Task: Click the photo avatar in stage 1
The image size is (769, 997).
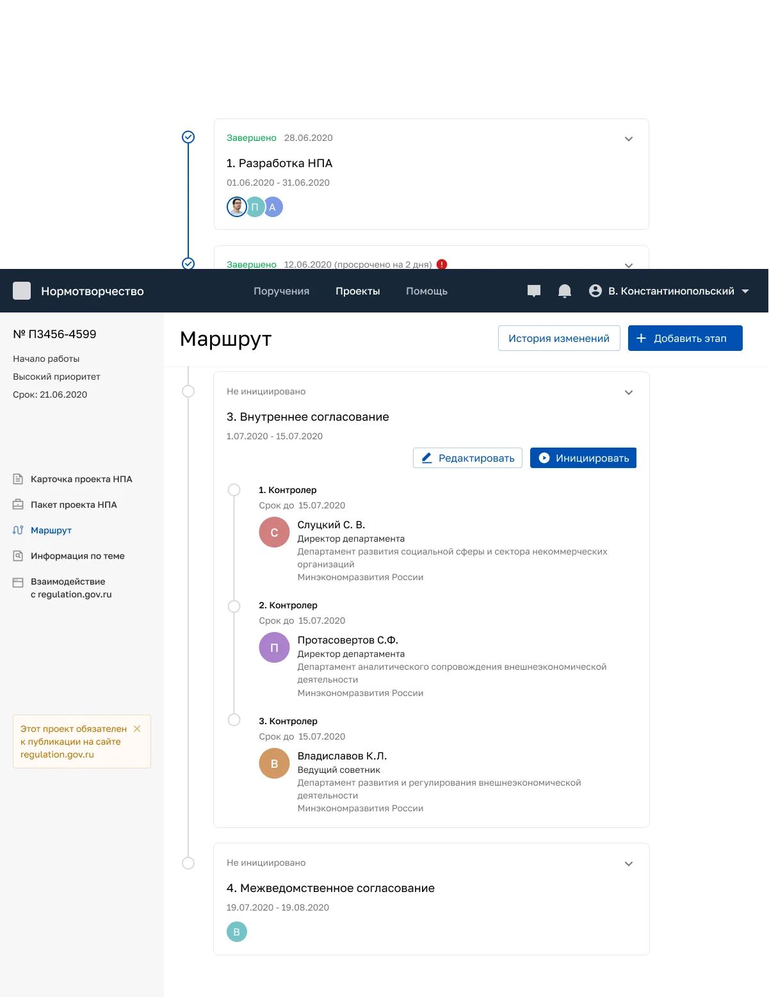Action: (237, 207)
